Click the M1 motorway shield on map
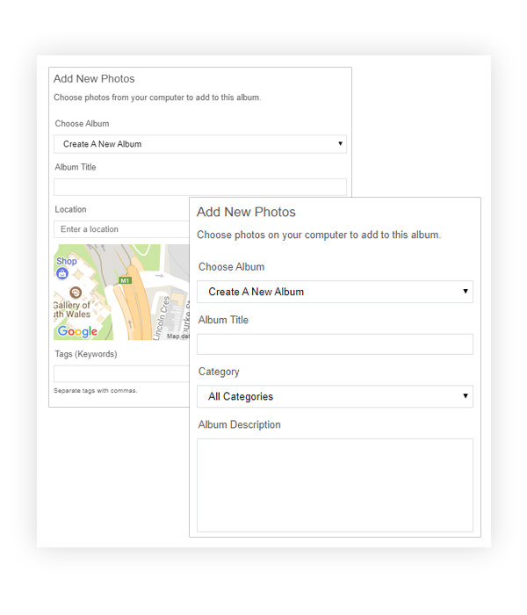 pyautogui.click(x=125, y=280)
